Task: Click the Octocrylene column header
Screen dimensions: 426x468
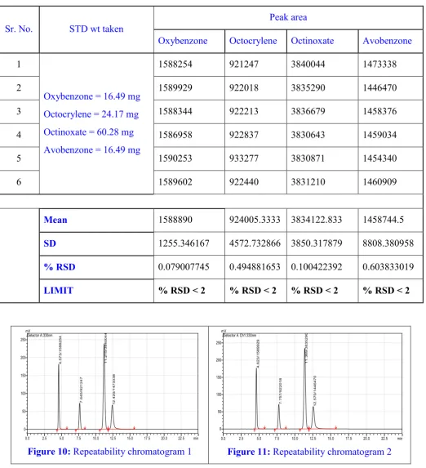Action: (x=253, y=41)
